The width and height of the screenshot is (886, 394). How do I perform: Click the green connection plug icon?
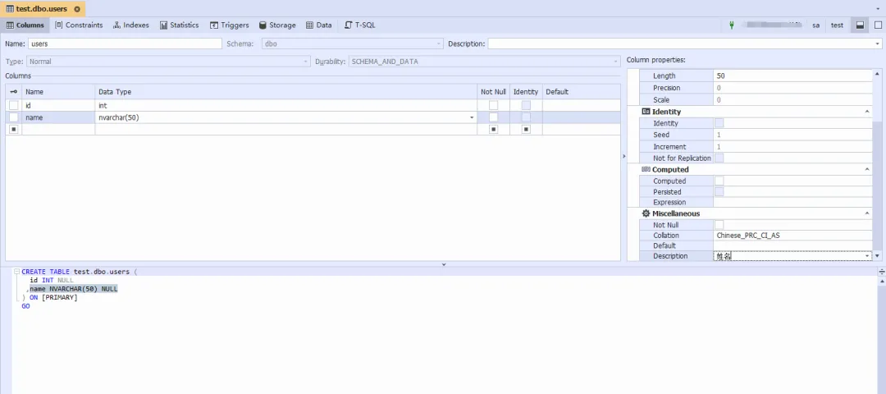731,25
